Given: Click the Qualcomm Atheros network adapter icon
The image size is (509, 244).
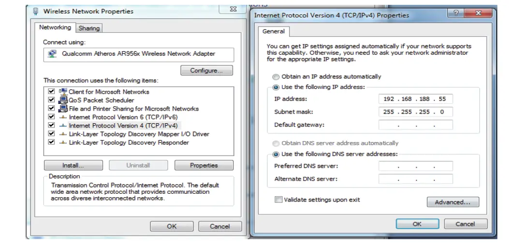Looking at the screenshot, I should point(52,54).
